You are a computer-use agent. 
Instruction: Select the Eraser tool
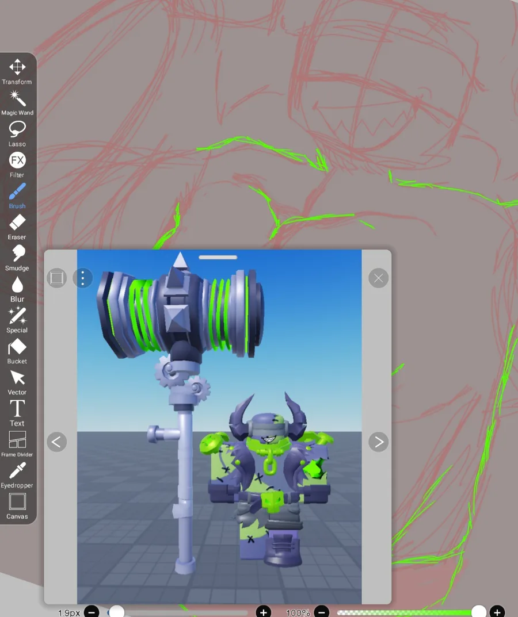point(17,227)
